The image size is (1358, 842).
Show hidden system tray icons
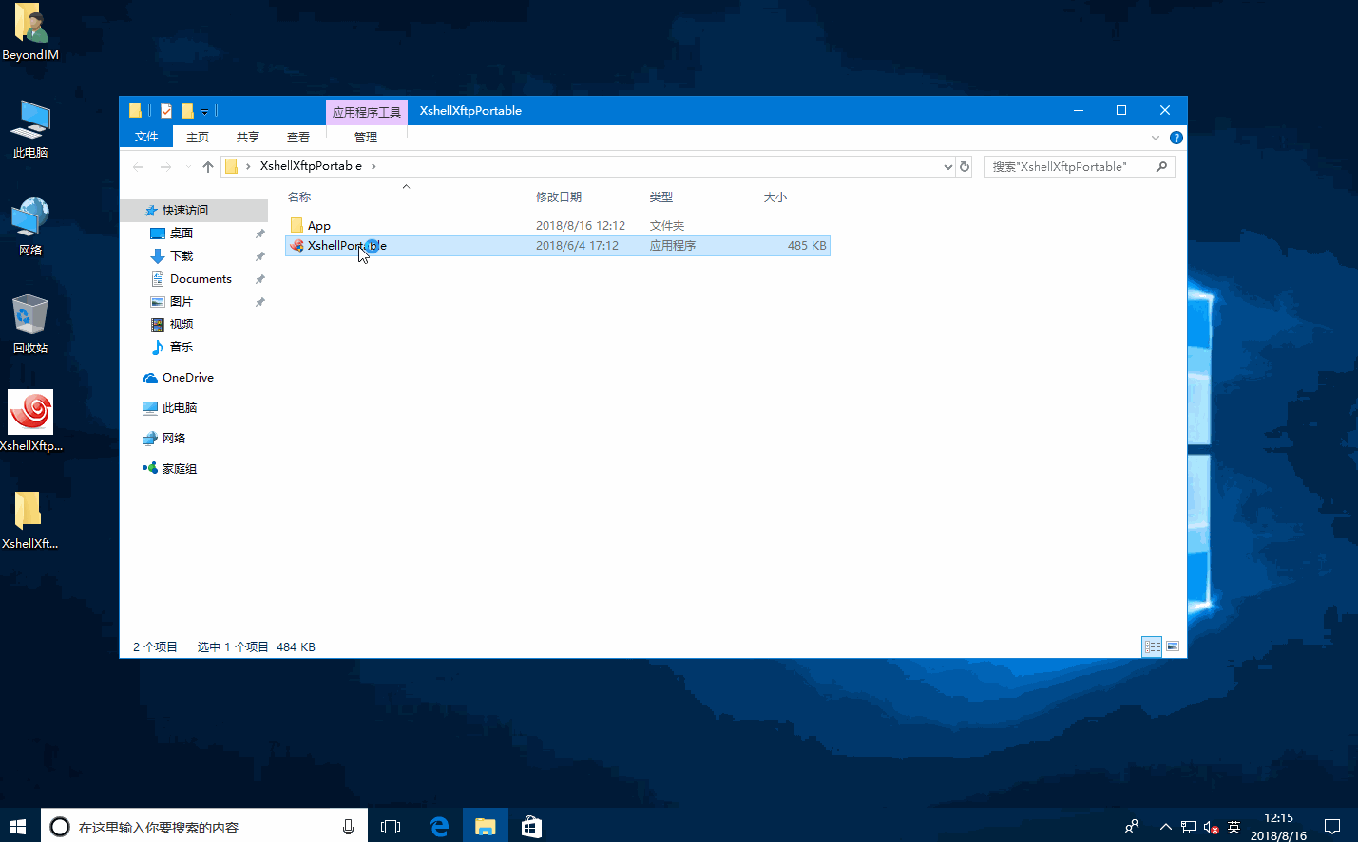click(1165, 826)
